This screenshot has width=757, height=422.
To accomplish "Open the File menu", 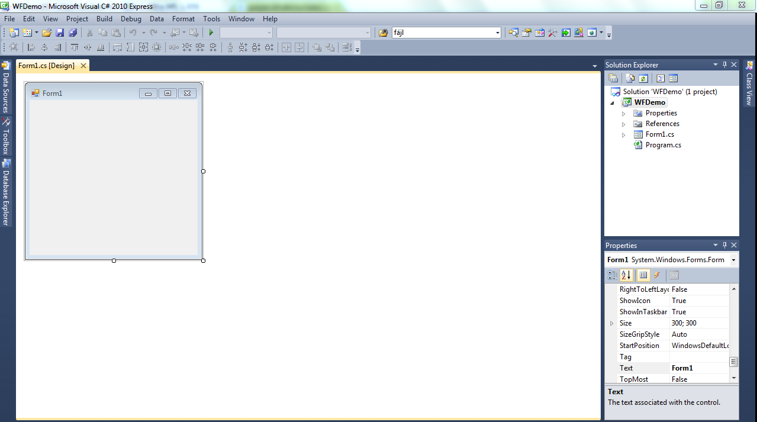I will [9, 19].
